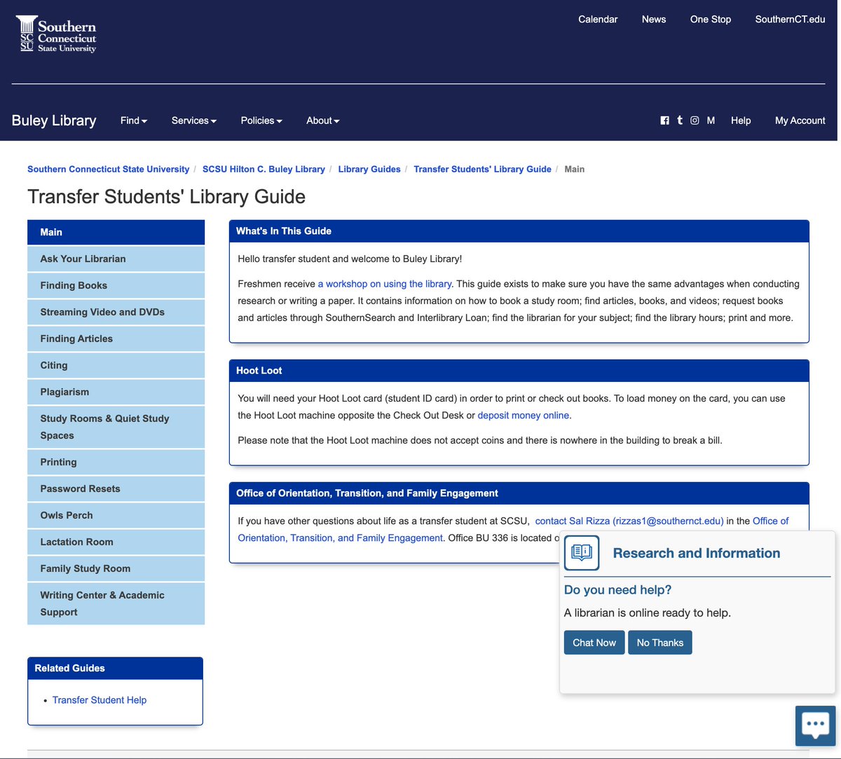Expand the Find dropdown menu
Viewport: 841px width, 759px height.
[x=134, y=121]
